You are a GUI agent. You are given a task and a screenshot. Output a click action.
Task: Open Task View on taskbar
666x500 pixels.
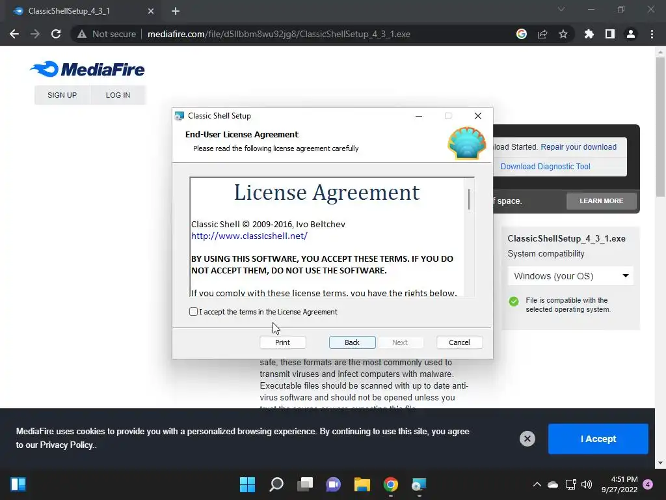pos(305,484)
